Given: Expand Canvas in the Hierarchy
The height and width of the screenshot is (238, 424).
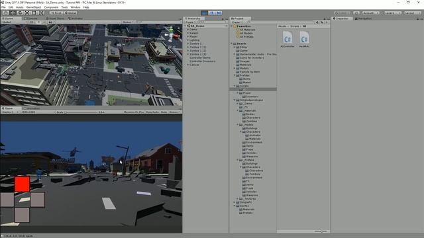Looking at the screenshot, I should [x=188, y=65].
